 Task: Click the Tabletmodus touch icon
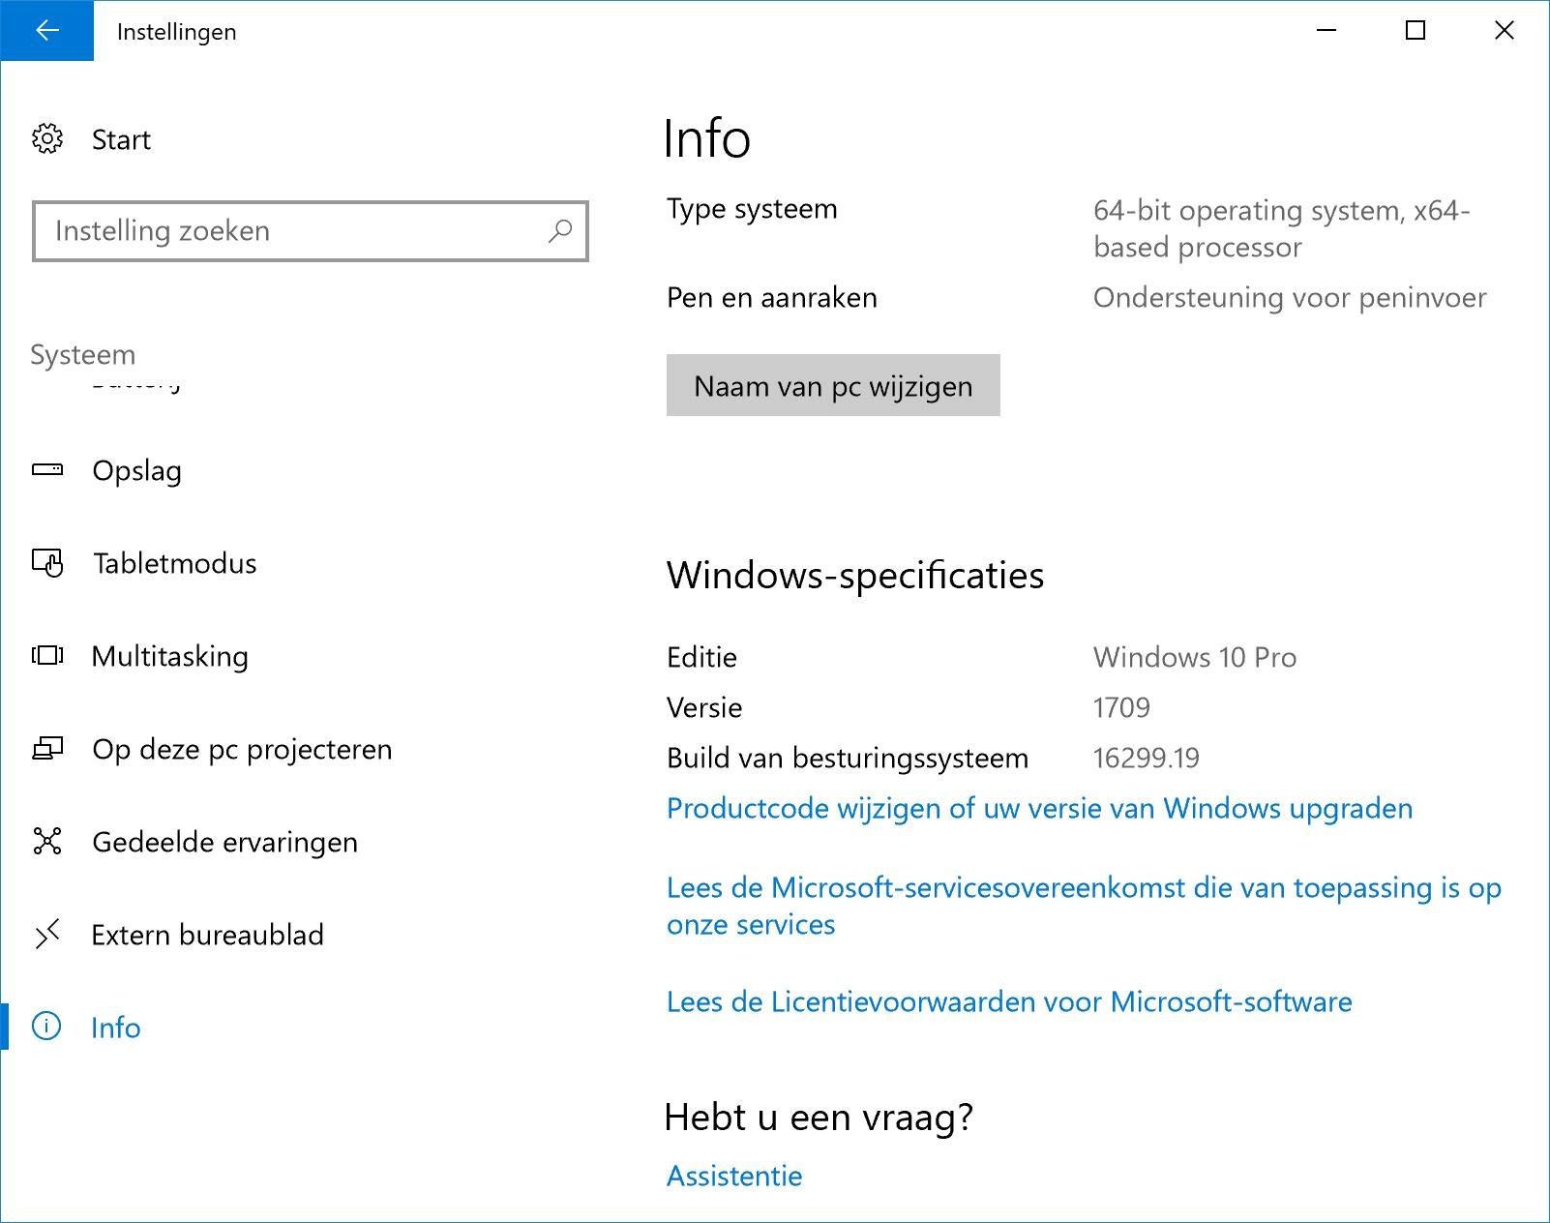click(47, 563)
